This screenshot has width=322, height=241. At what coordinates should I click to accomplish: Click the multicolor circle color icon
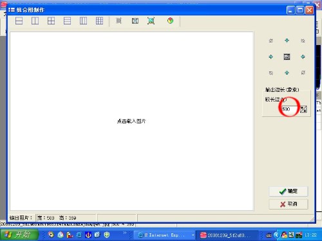(x=170, y=21)
